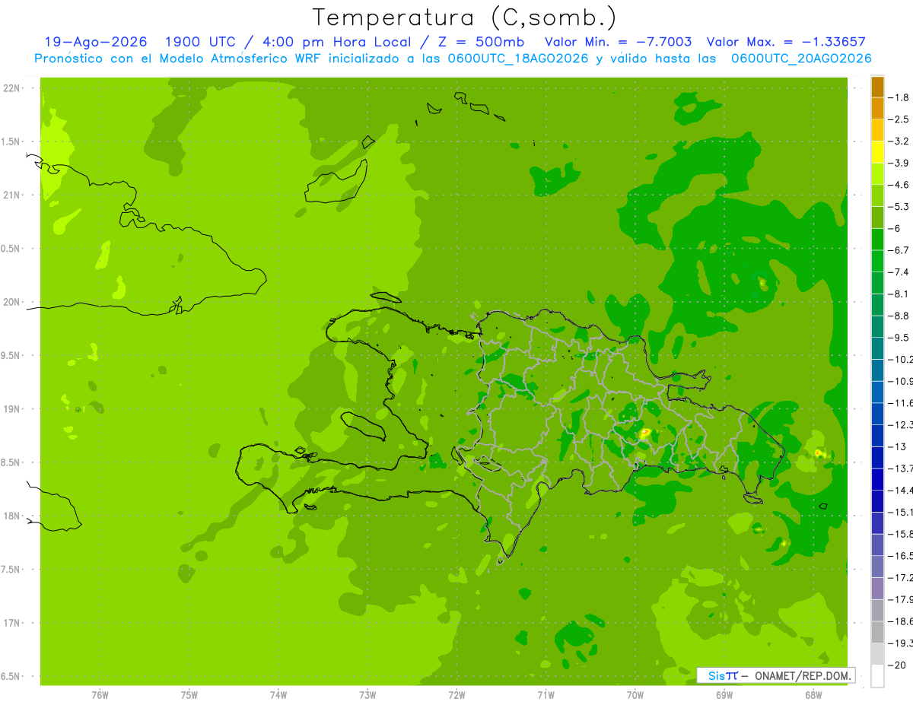Click the '68W' longitude label
The image size is (913, 705).
coord(813,694)
